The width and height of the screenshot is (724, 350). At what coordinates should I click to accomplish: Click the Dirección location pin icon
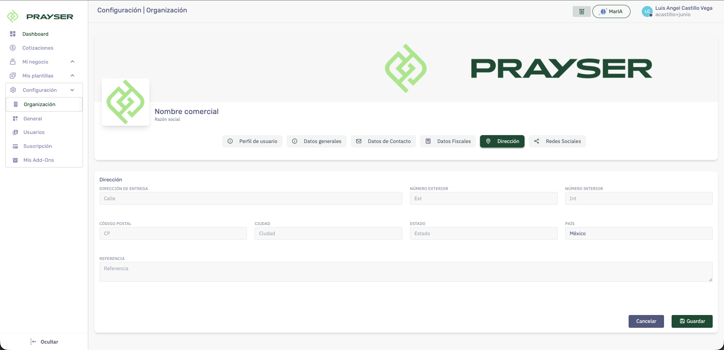[488, 141]
